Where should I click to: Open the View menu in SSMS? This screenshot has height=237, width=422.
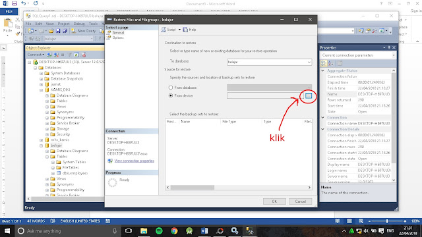[x=50, y=24]
